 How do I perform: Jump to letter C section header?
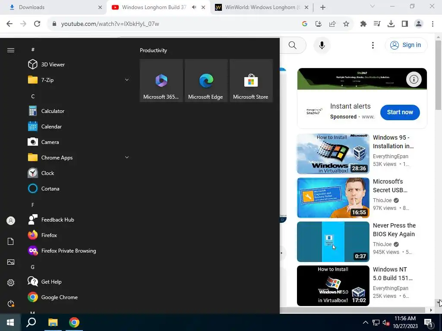point(33,96)
